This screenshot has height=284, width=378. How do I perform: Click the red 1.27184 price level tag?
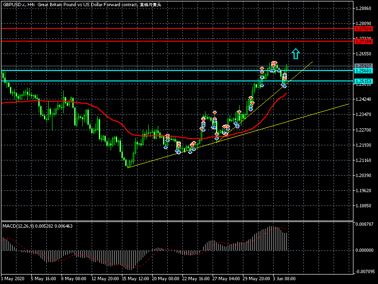(x=363, y=42)
